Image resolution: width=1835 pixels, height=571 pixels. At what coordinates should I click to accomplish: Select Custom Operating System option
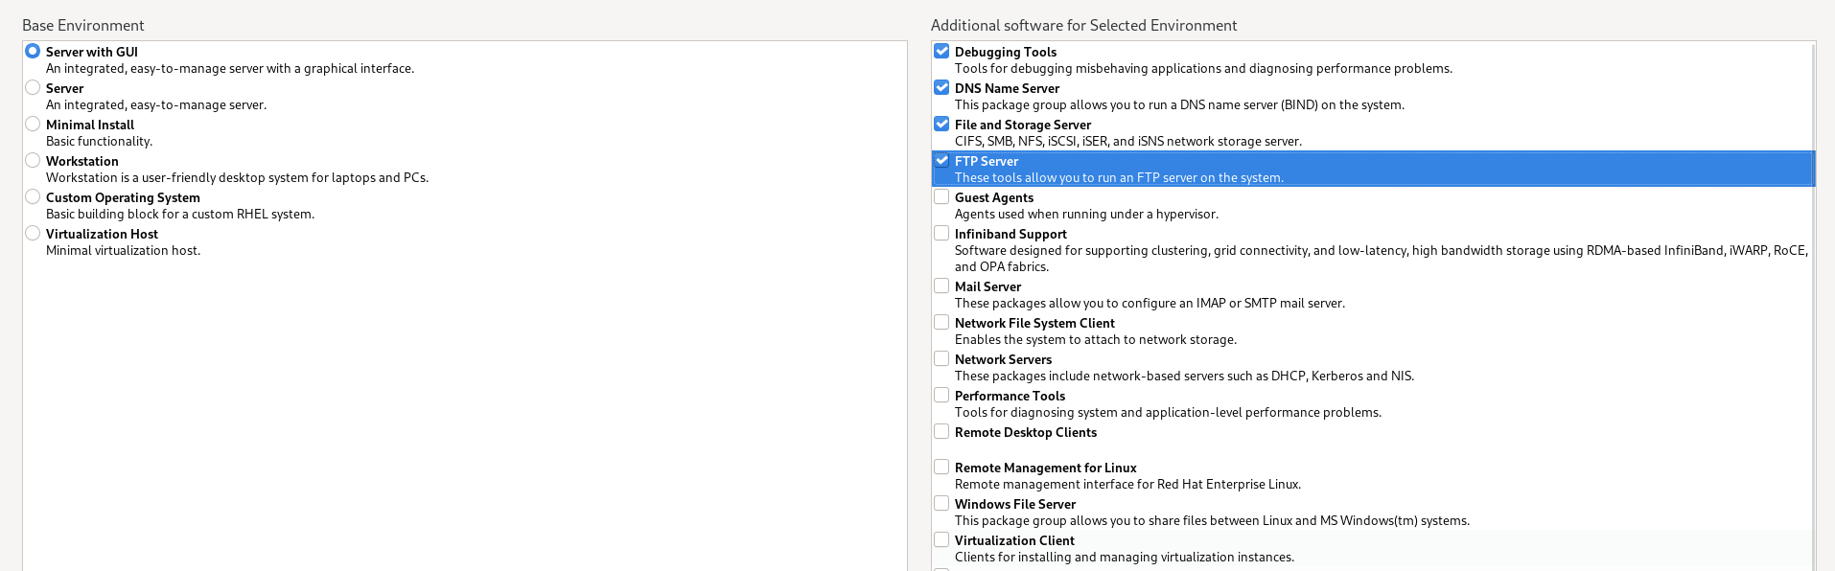(33, 197)
